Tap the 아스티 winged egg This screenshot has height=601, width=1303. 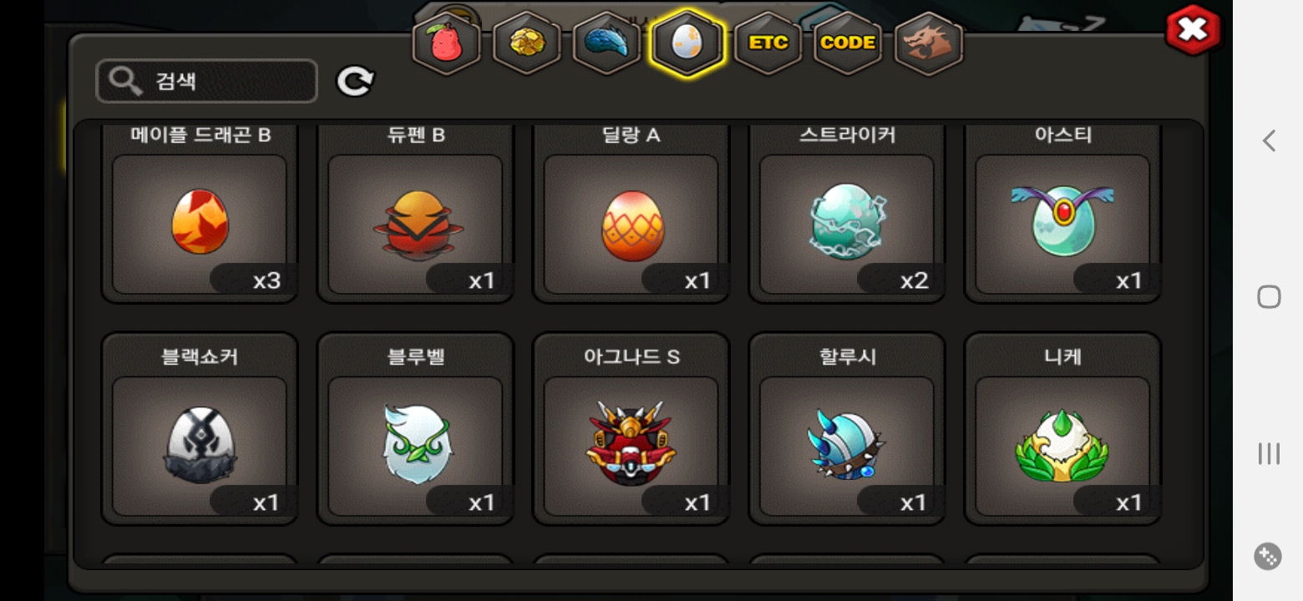1062,213
